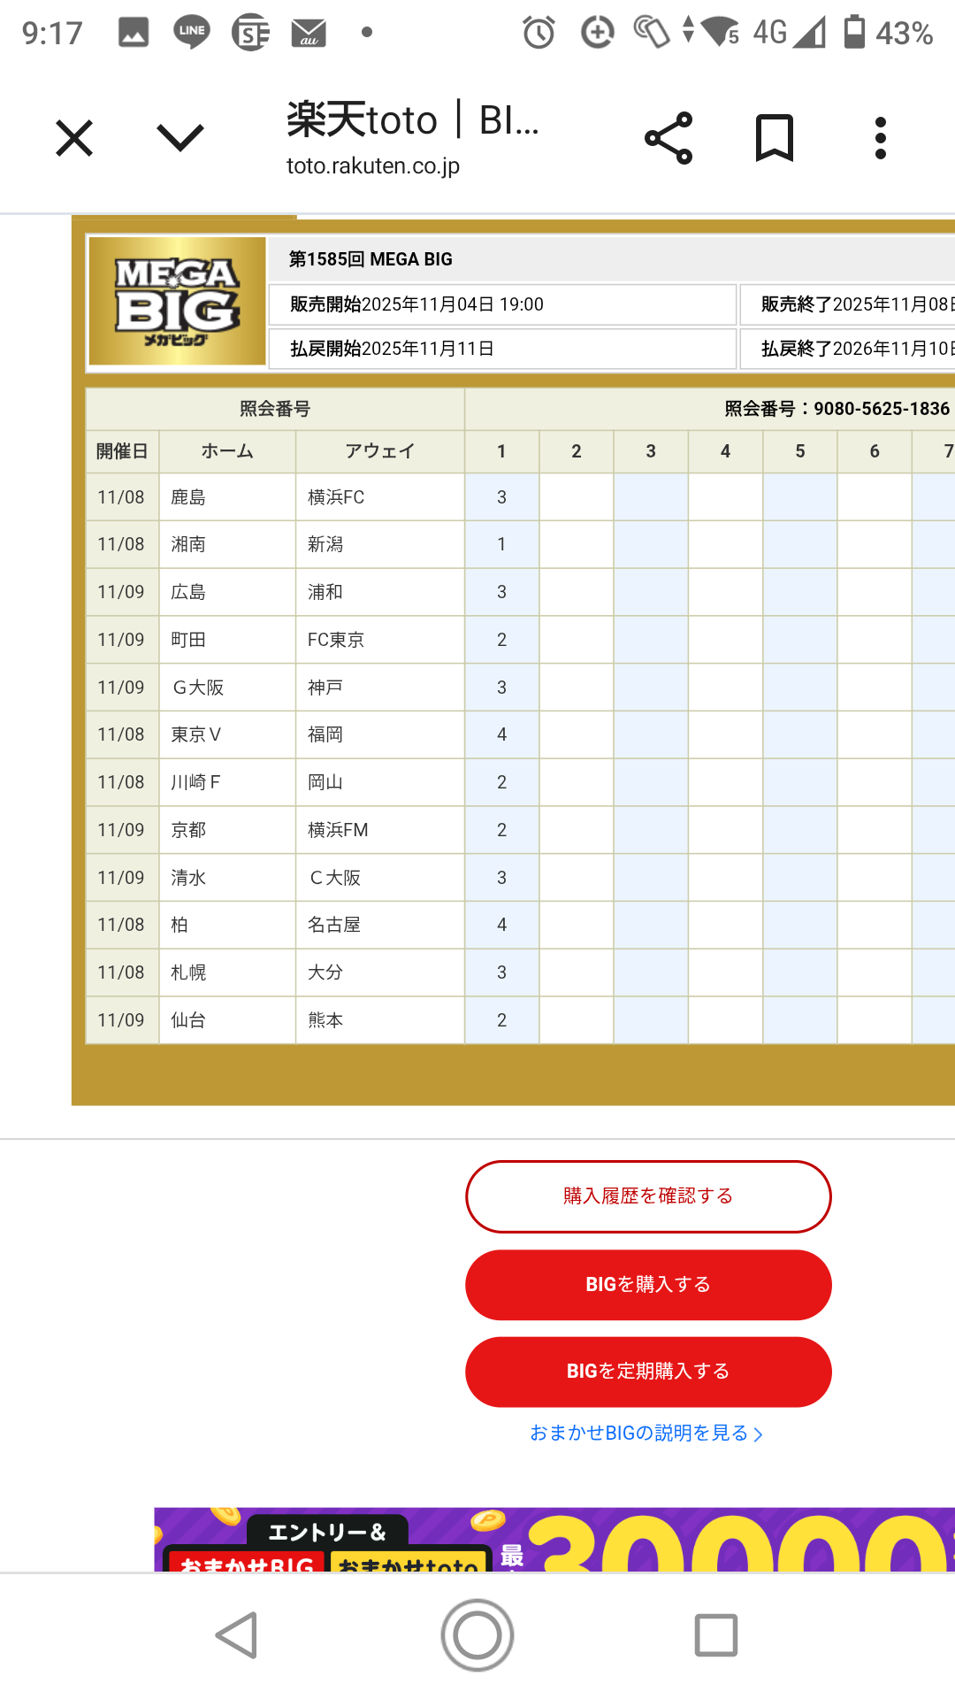The height and width of the screenshot is (1699, 955).
Task: Tap the LINE notification icon in status bar
Action: [x=191, y=33]
